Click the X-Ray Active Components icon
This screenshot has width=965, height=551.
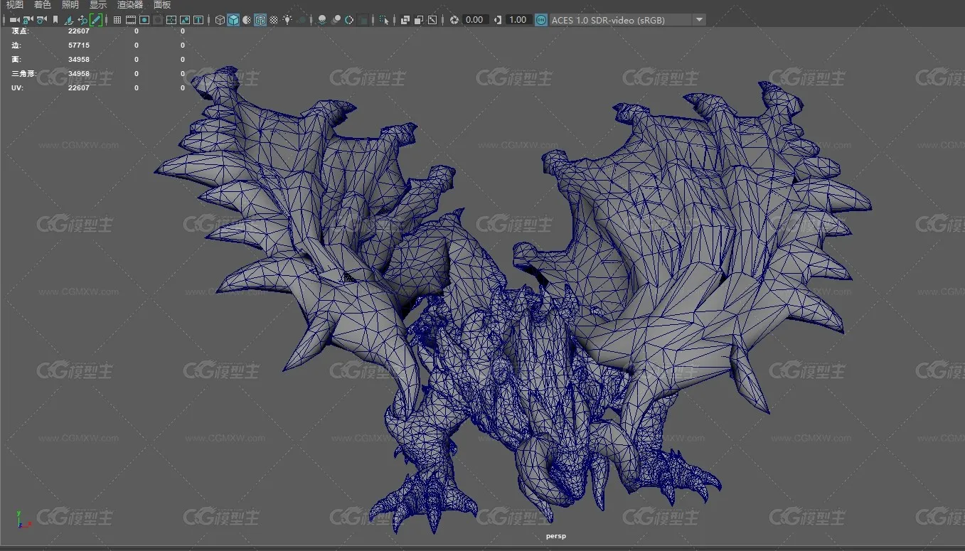[x=419, y=20]
